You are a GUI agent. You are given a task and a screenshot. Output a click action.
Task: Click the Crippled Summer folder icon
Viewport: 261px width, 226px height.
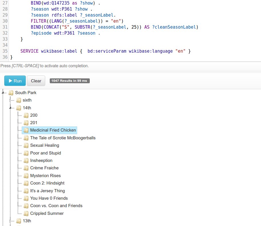26,214
